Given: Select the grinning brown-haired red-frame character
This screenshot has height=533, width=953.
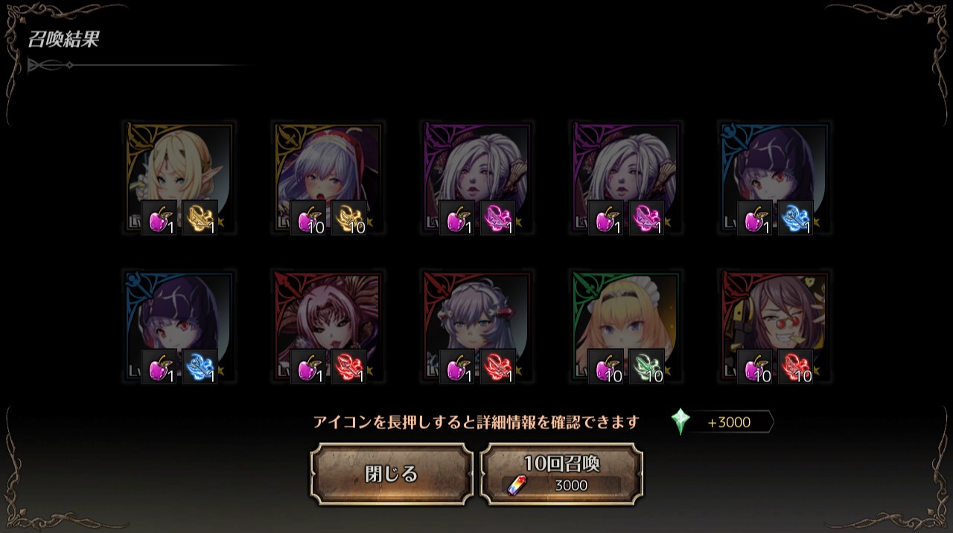Looking at the screenshot, I should point(775,326).
